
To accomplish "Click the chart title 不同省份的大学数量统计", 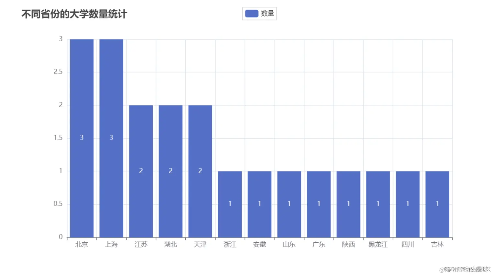I will (x=74, y=14).
